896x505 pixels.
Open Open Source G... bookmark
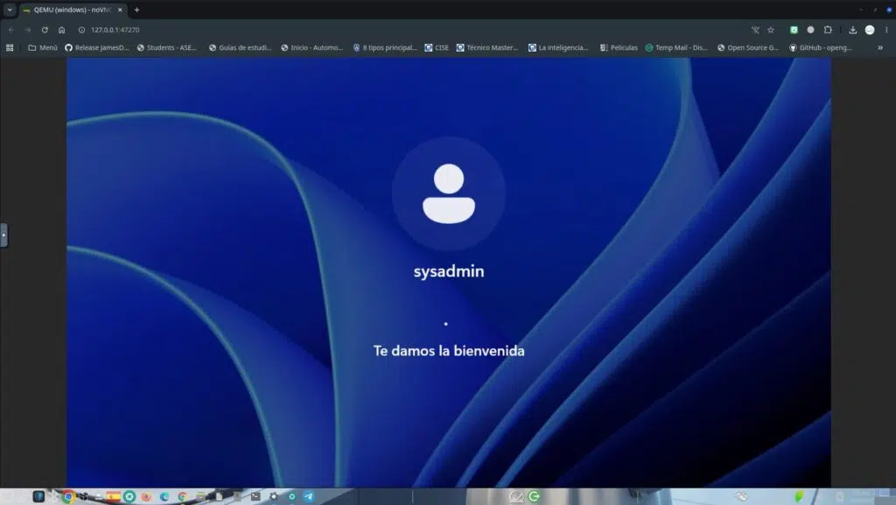coord(748,47)
